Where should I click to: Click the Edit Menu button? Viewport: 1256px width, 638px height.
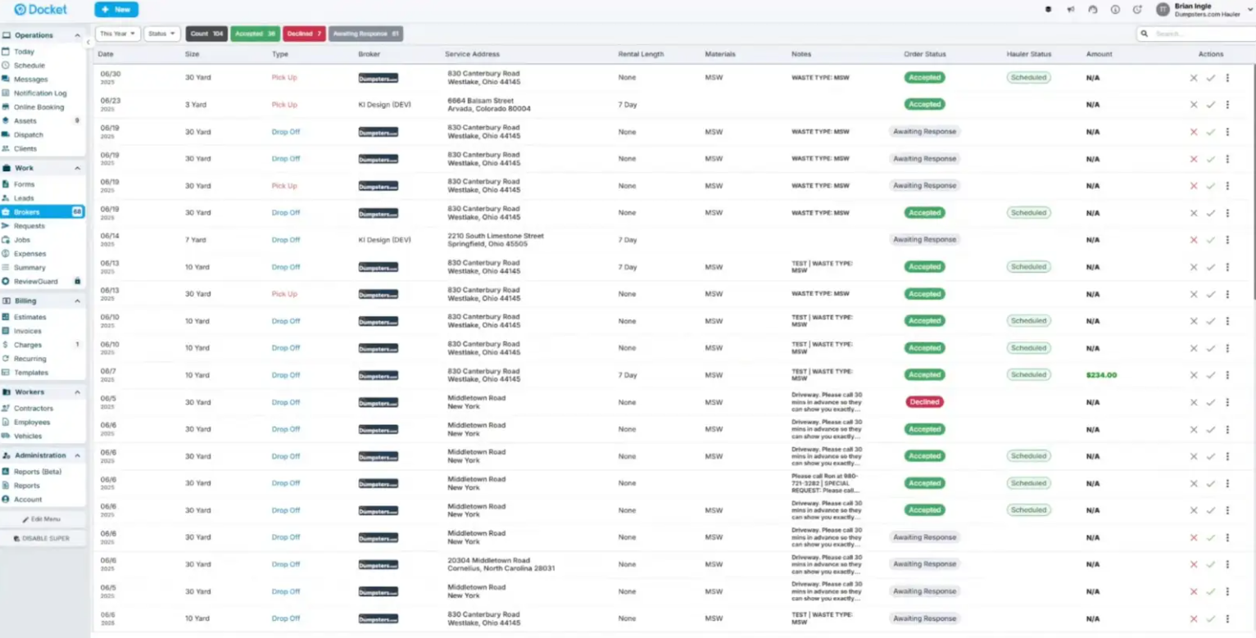[42, 519]
